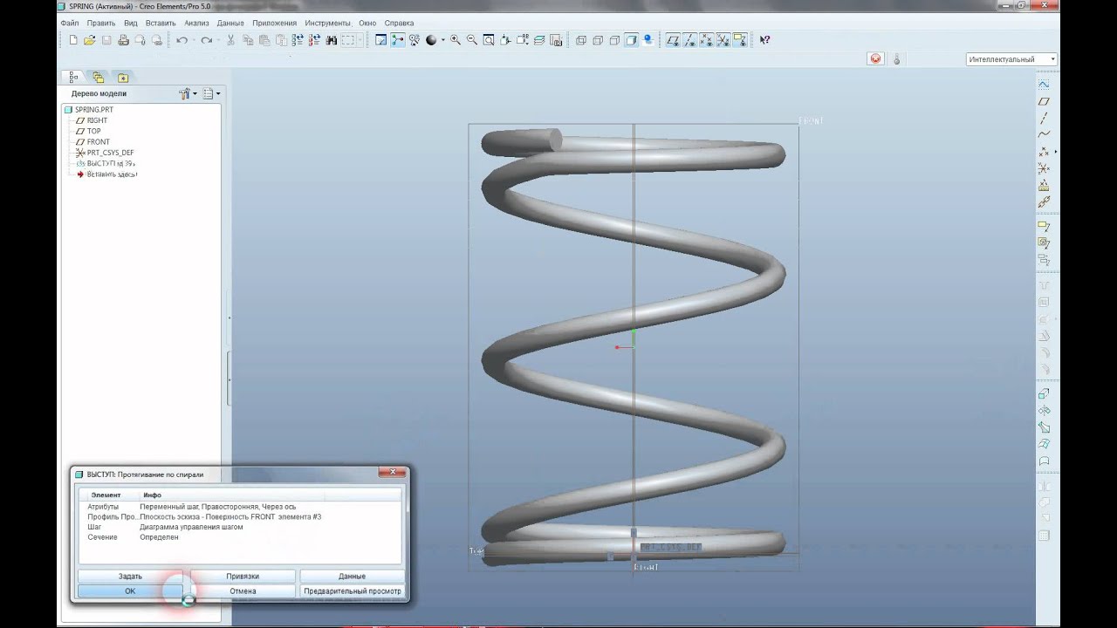This screenshot has height=628, width=1117.
Task: Select the Datum Curve tool
Action: point(1043,134)
